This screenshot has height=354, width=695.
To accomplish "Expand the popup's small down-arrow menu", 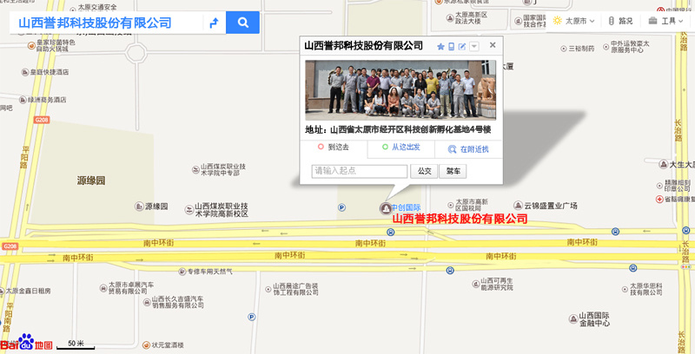I will 474,47.
